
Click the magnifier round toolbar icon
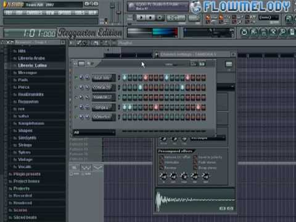(283, 32)
